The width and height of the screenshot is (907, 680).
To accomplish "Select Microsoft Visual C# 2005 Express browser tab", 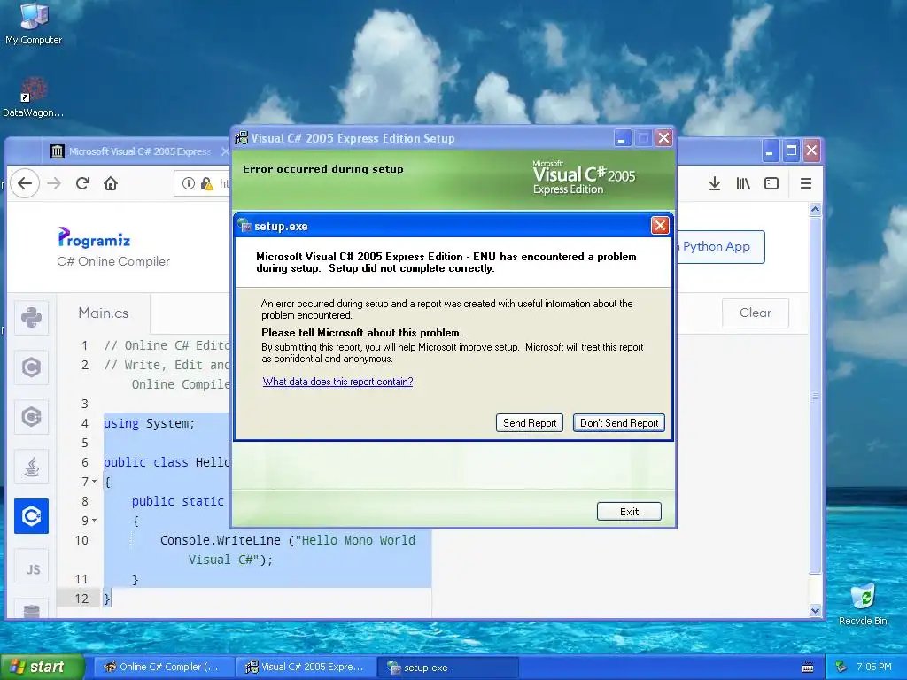I will pos(139,151).
